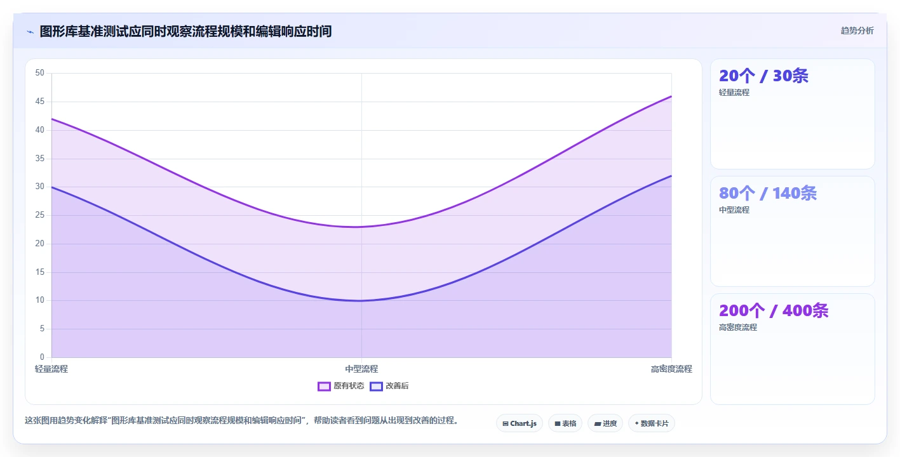Viewport: 900px width, 457px height.
Task: Toggle the 原有状态 legend entry
Action: pos(341,386)
